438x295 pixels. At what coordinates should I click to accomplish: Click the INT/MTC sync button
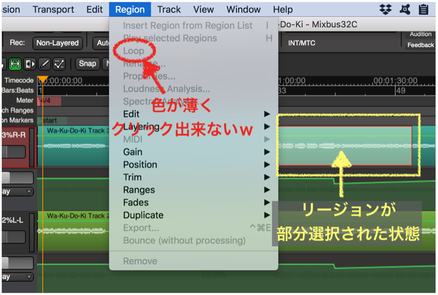click(x=302, y=43)
